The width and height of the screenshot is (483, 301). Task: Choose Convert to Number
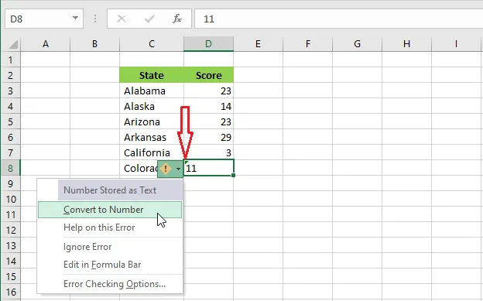110,210
